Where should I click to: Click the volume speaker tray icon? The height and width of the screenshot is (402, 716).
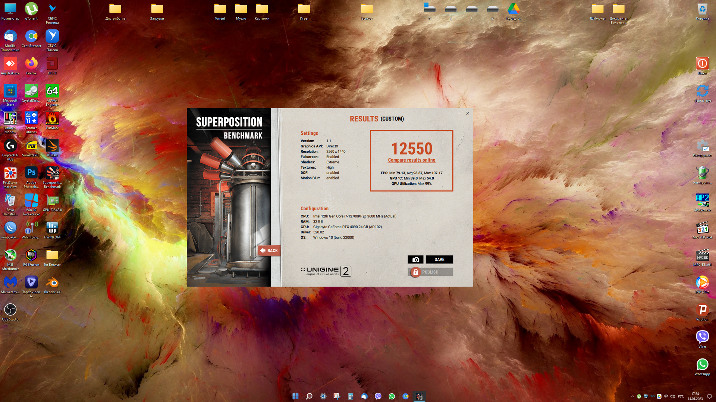pos(672,396)
